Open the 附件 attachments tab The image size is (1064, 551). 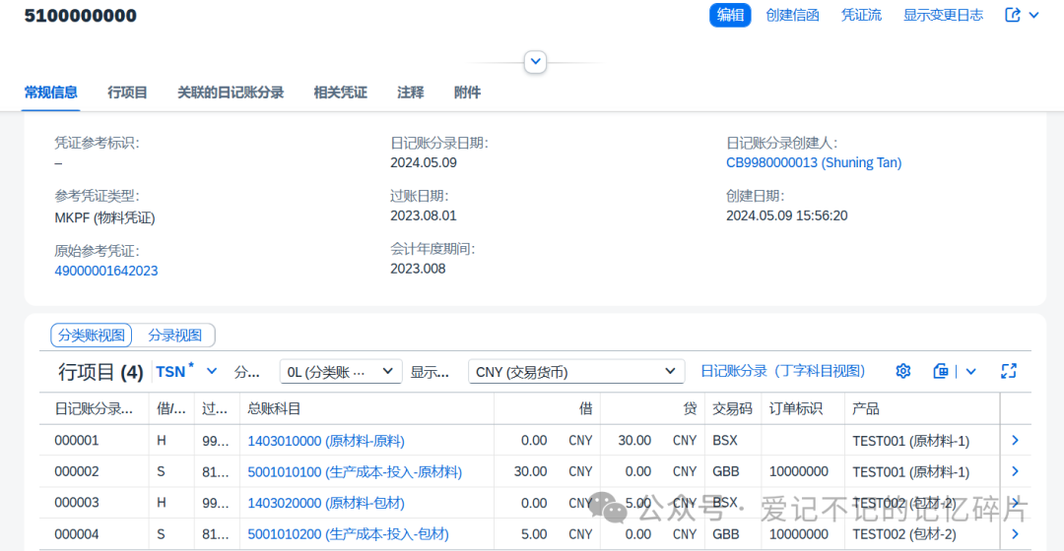[x=468, y=92]
